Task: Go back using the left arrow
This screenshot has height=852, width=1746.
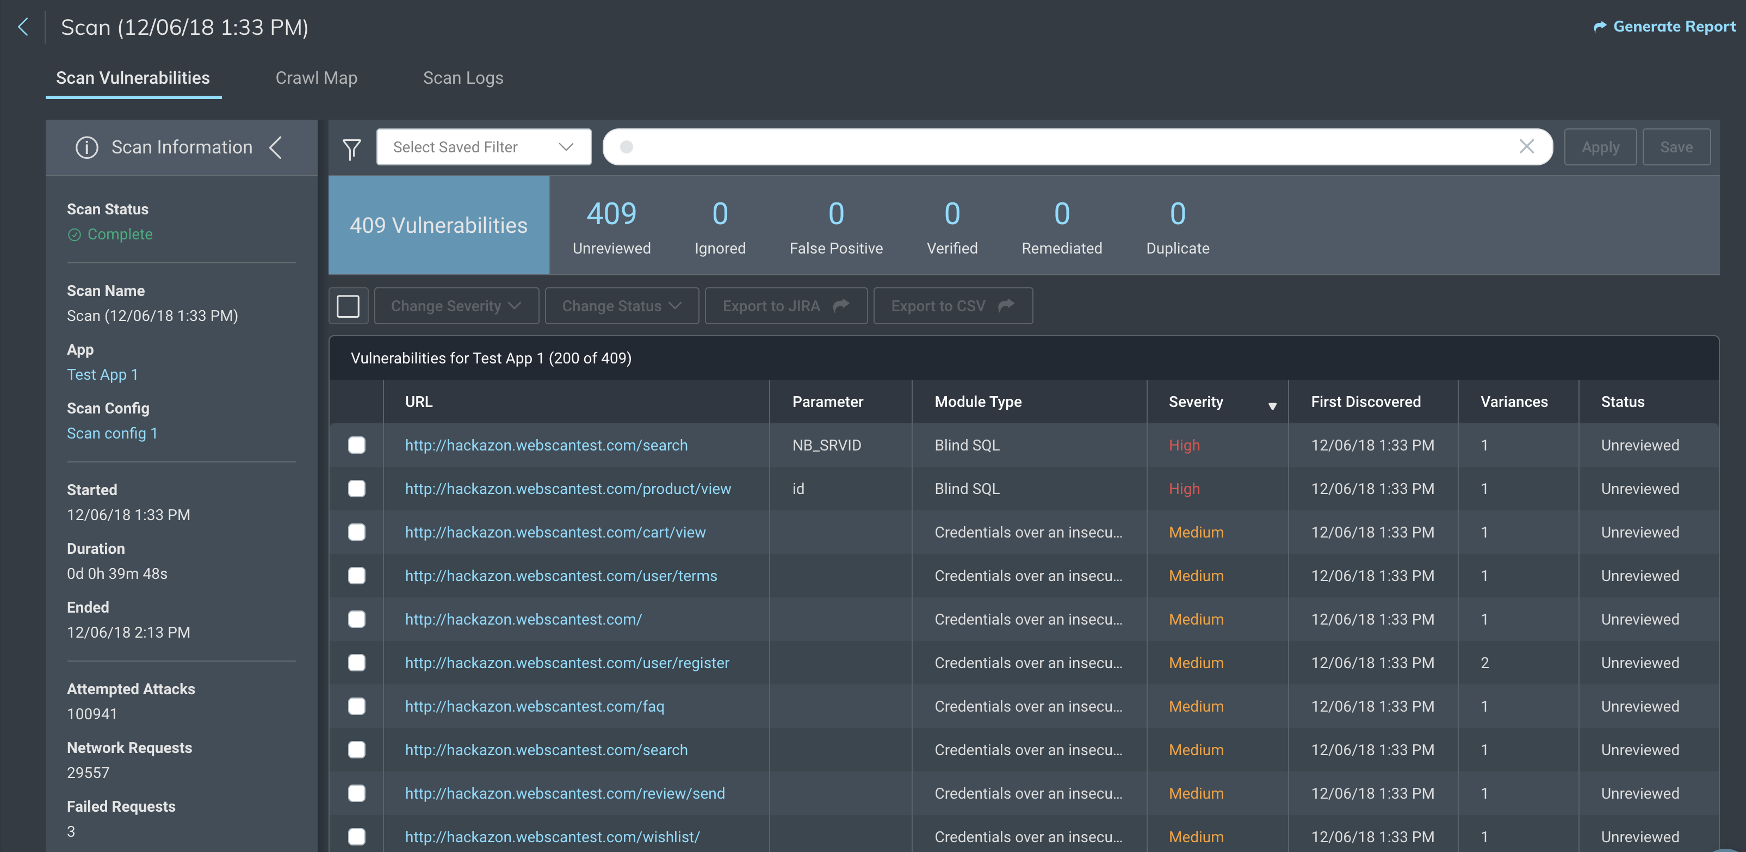Action: 23,27
